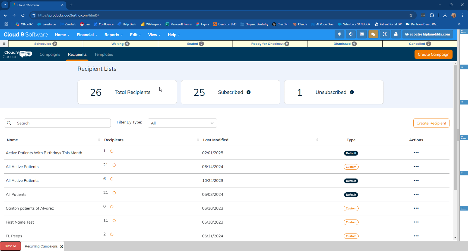Click into the Search input field

(62, 123)
